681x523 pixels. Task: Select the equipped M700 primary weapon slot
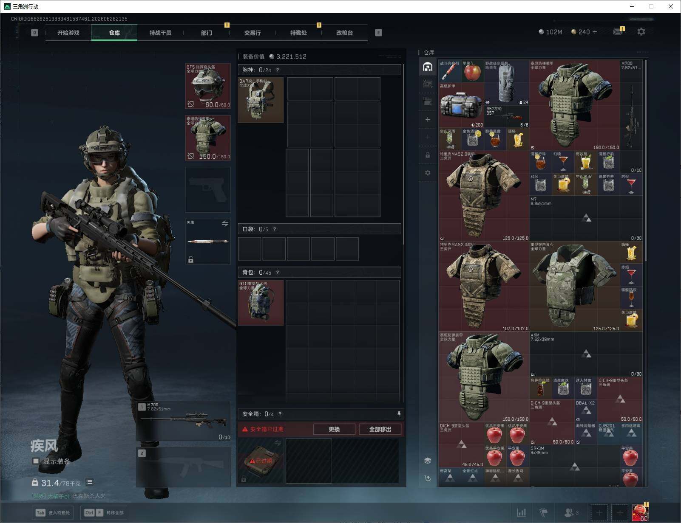click(x=184, y=421)
